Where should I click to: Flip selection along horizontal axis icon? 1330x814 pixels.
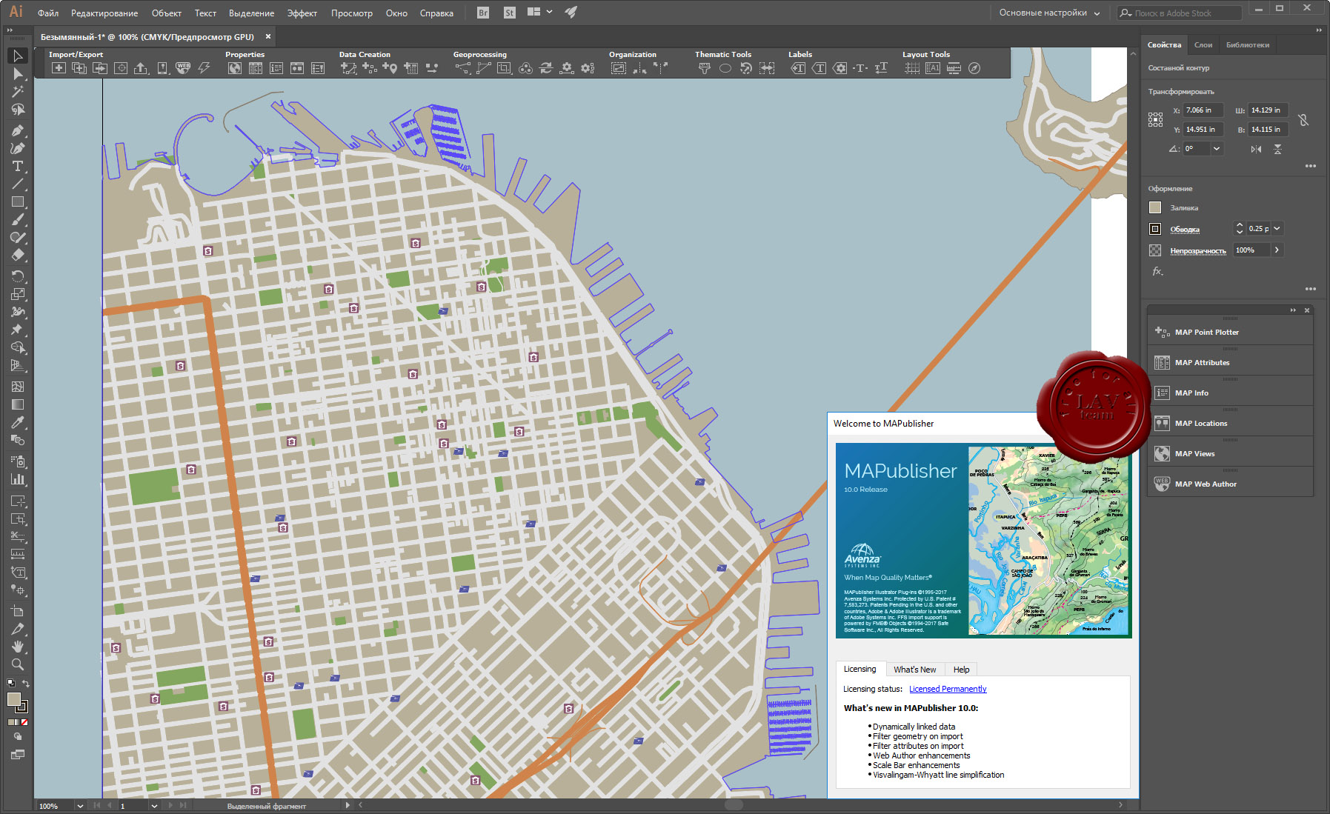coord(1256,149)
